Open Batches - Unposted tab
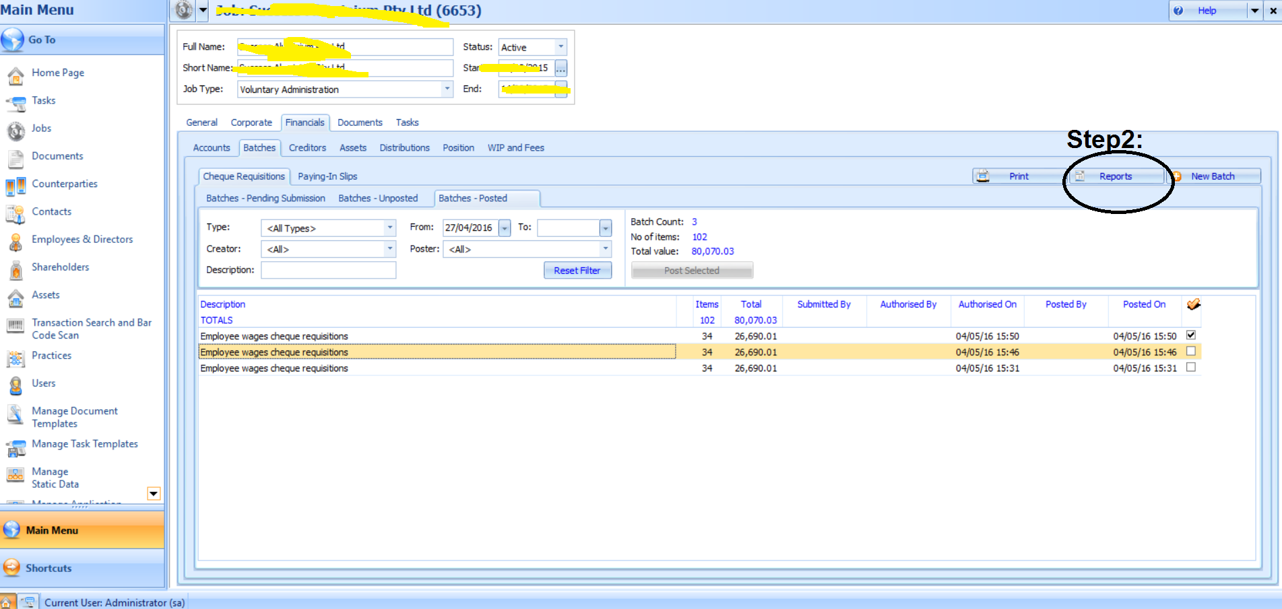Image resolution: width=1282 pixels, height=609 pixels. point(378,199)
